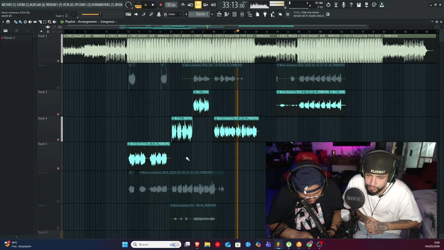Open the ARCHIVO (F) menu
This screenshot has width=444, height=250.
pos(9,5)
